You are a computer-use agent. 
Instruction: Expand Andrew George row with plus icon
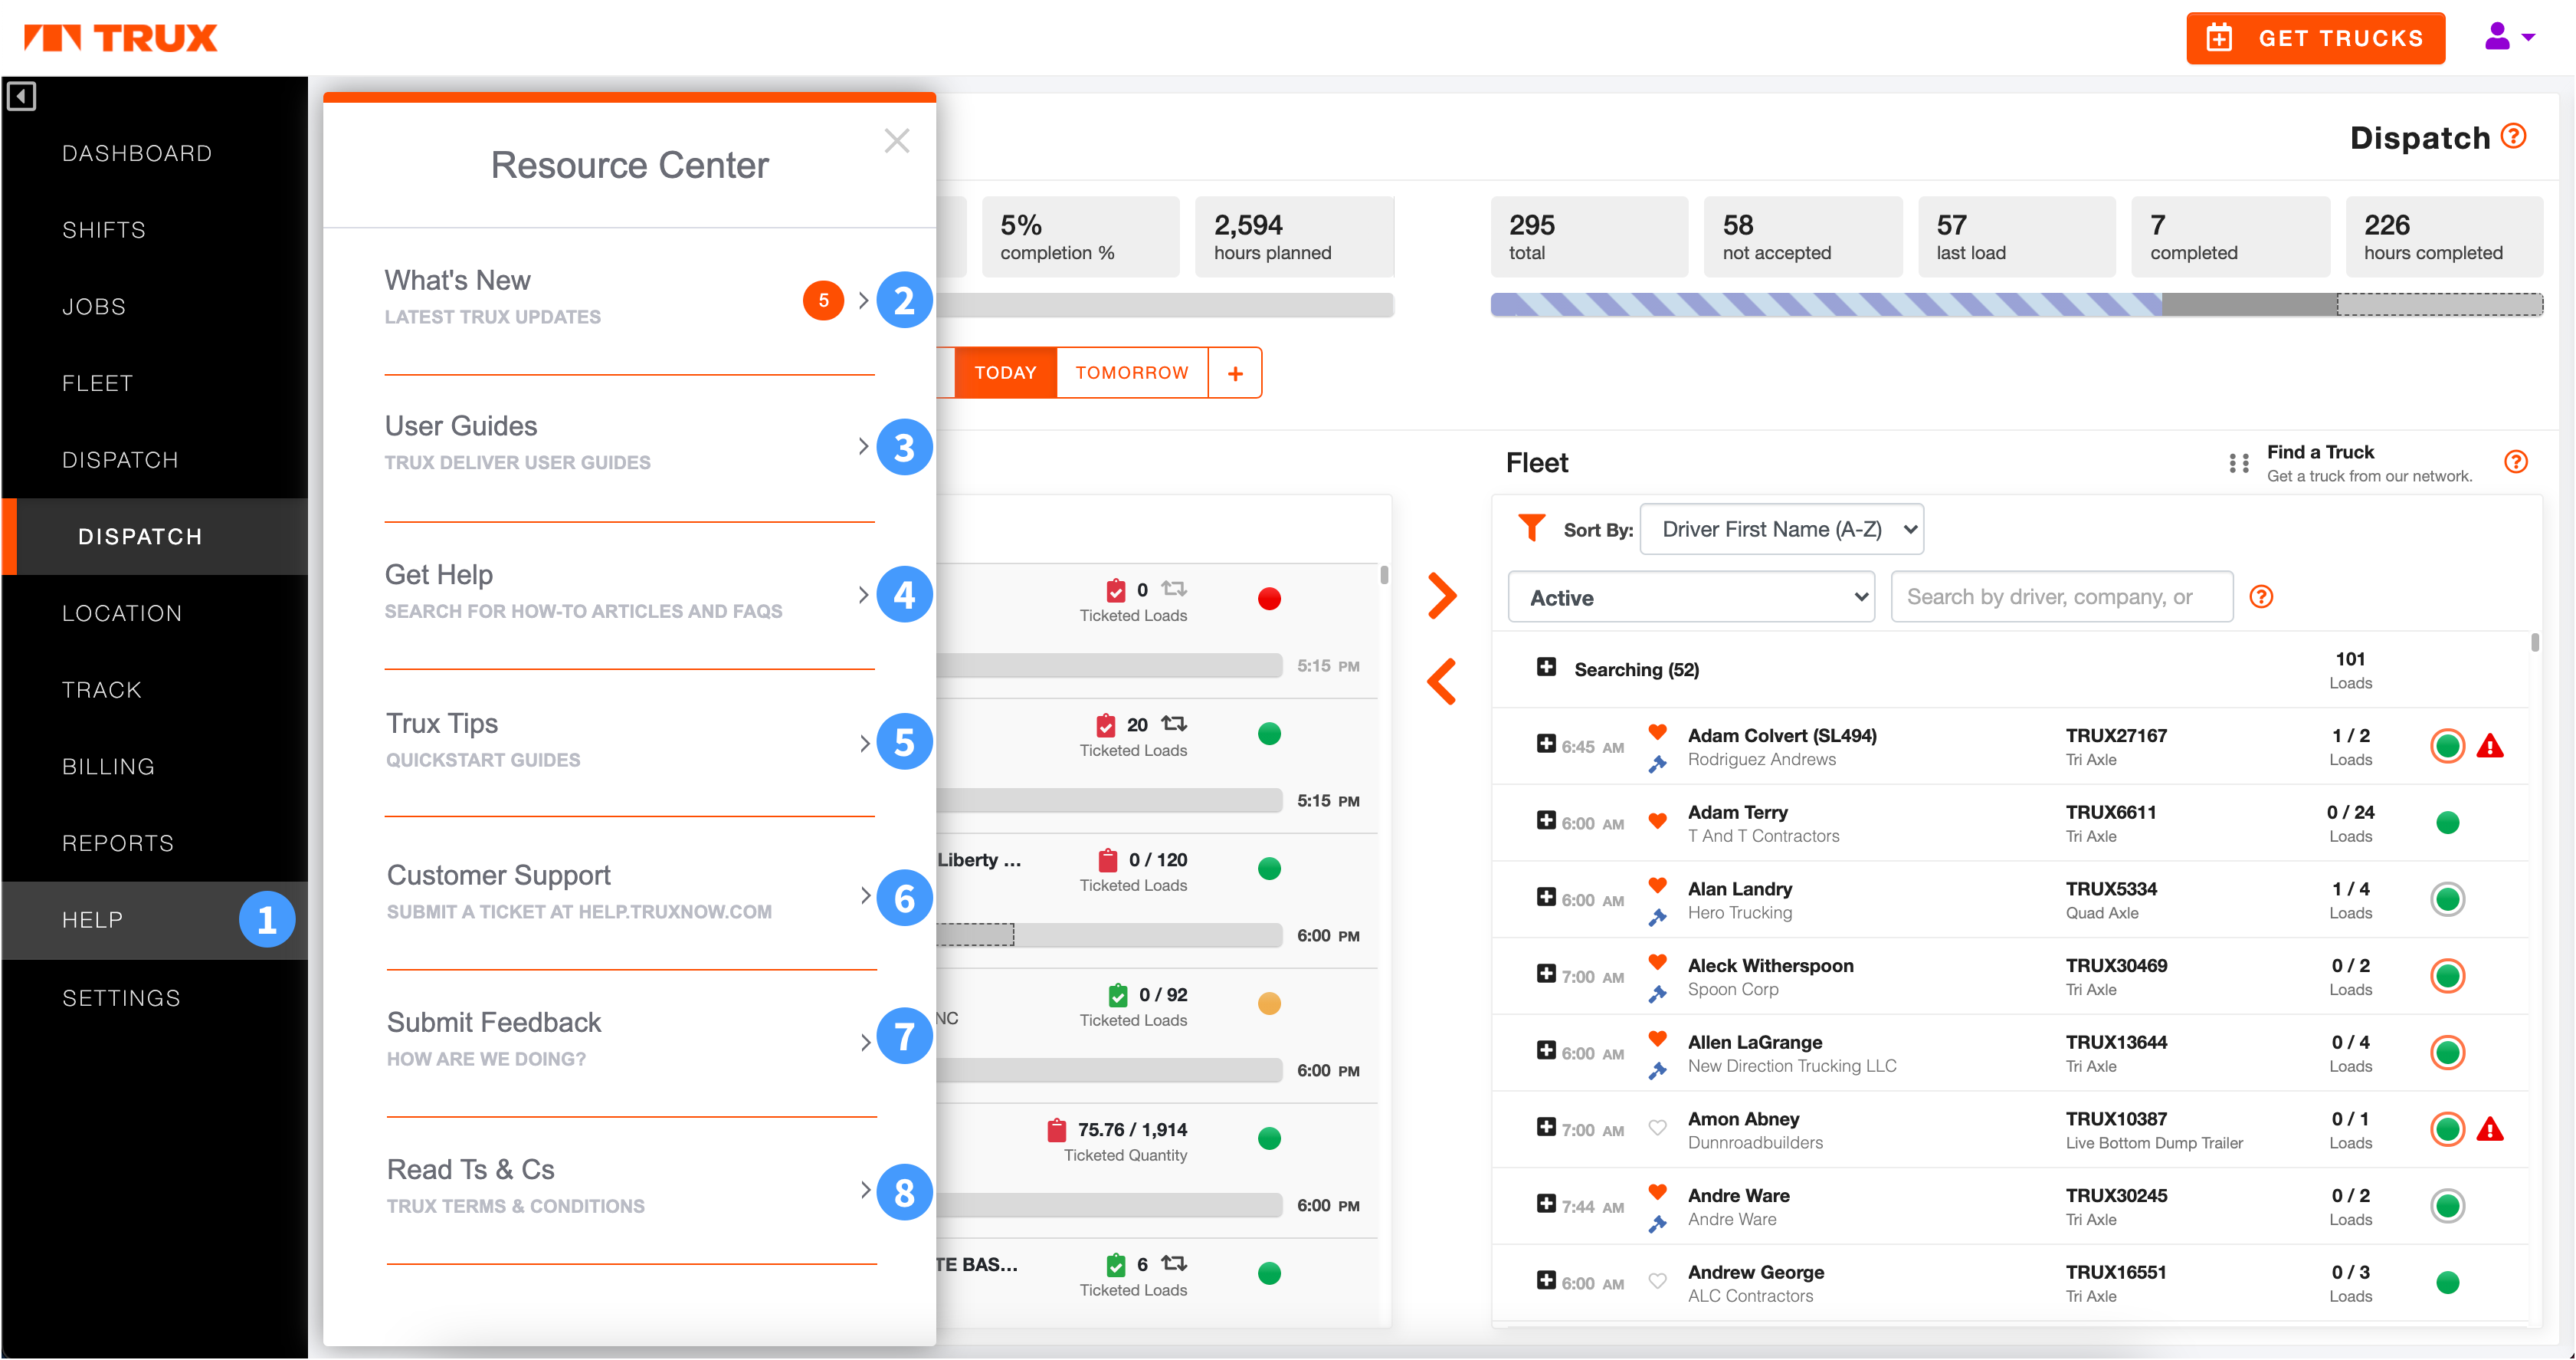(x=1545, y=1280)
